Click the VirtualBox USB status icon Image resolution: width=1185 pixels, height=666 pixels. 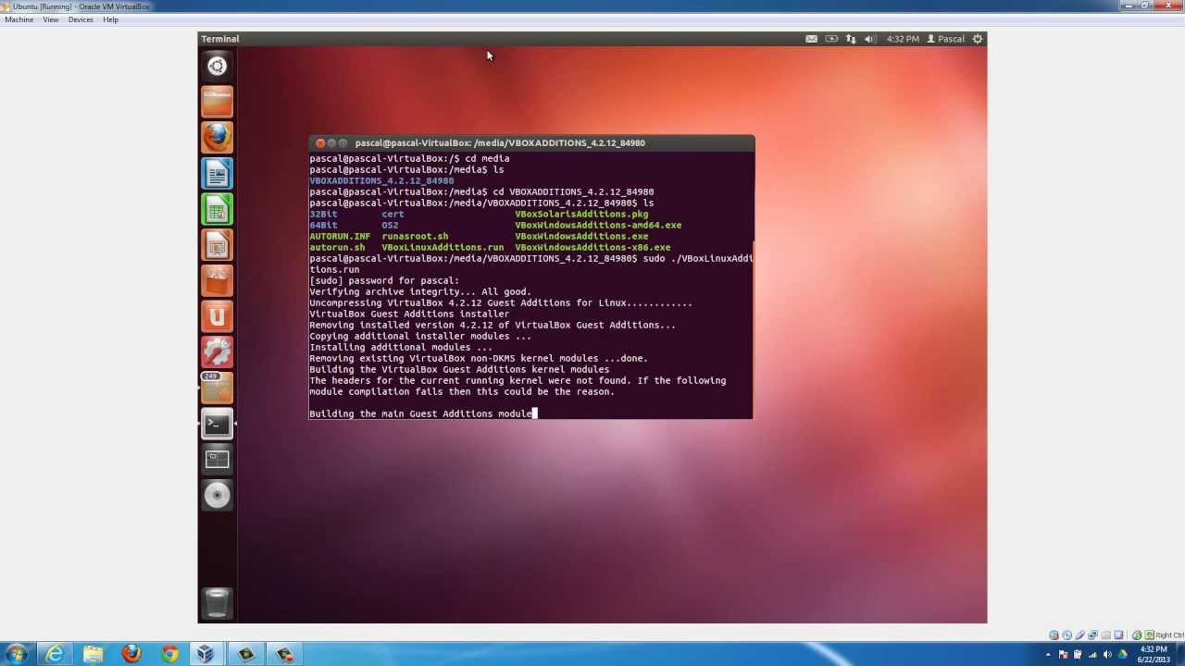[x=1079, y=635]
